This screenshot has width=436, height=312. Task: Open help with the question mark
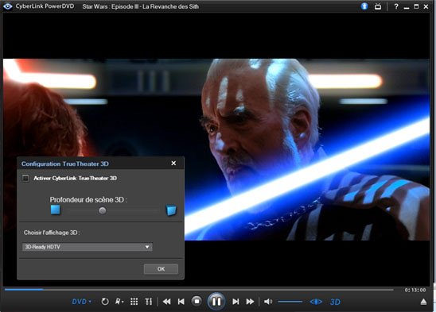pyautogui.click(x=396, y=6)
